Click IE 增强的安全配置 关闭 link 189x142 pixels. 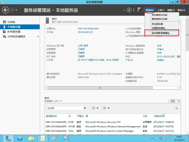tap(159, 53)
